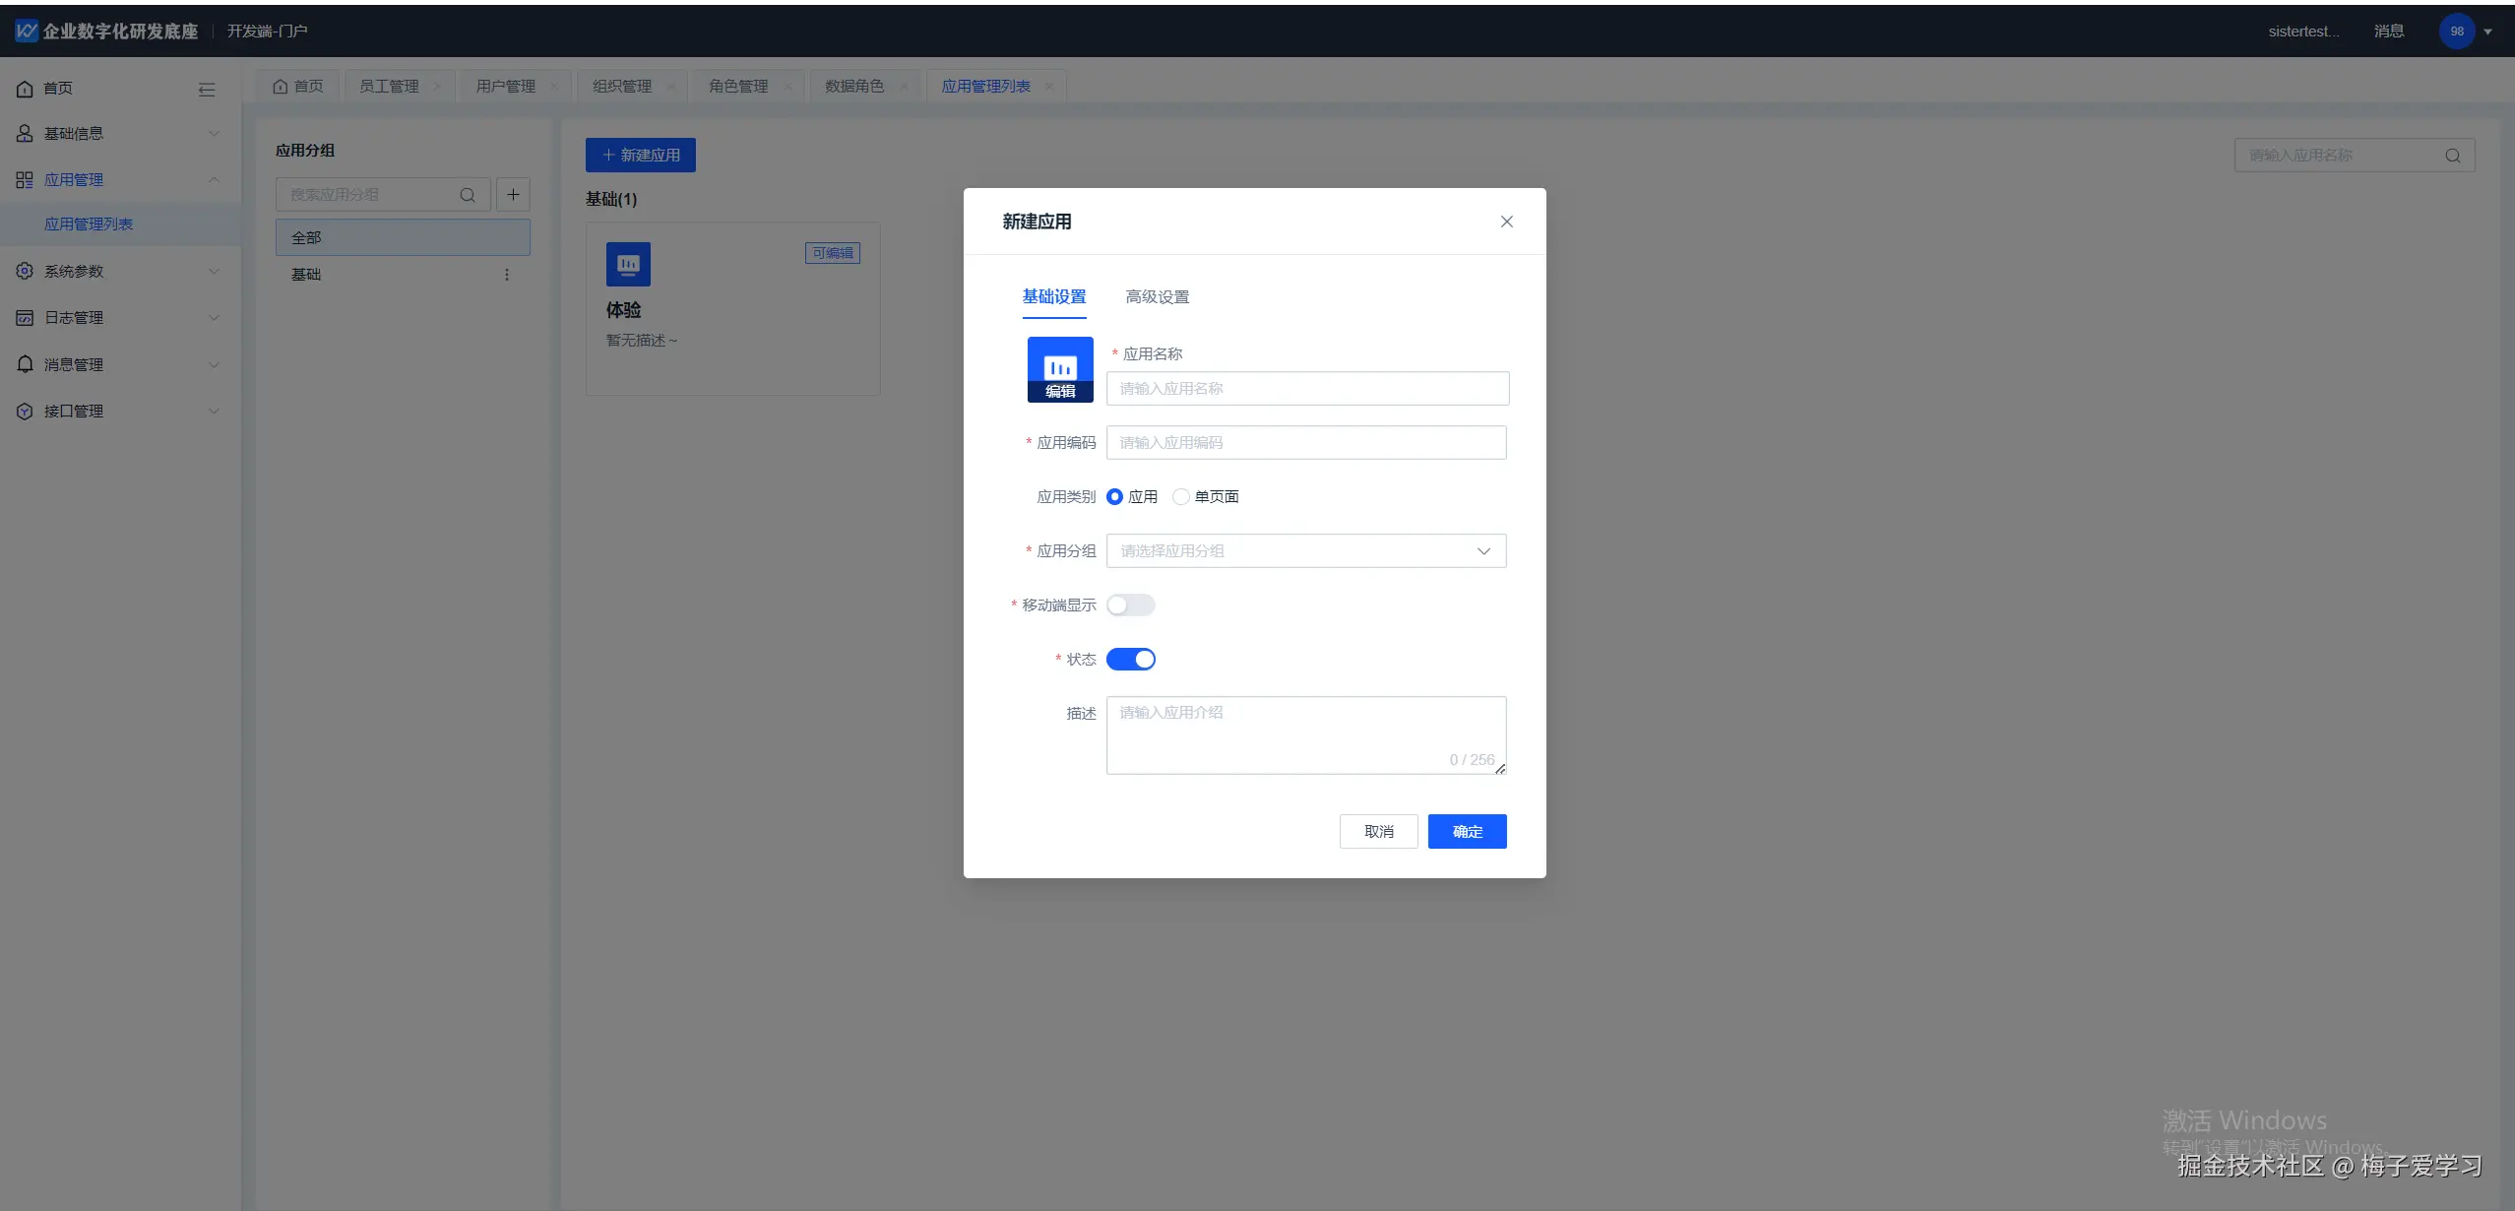Select the 单页面 radio option

pos(1181,497)
